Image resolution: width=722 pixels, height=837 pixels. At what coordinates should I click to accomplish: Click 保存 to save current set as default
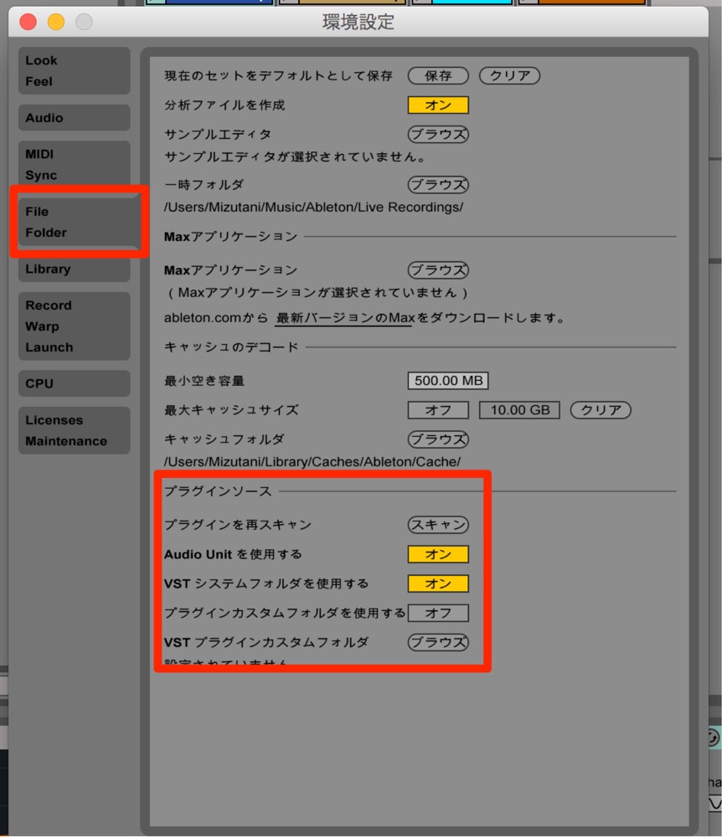pos(438,76)
